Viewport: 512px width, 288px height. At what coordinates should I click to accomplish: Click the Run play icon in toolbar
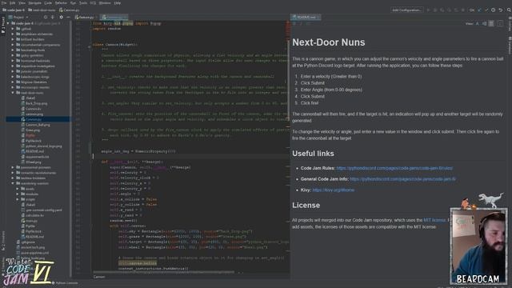point(429,10)
